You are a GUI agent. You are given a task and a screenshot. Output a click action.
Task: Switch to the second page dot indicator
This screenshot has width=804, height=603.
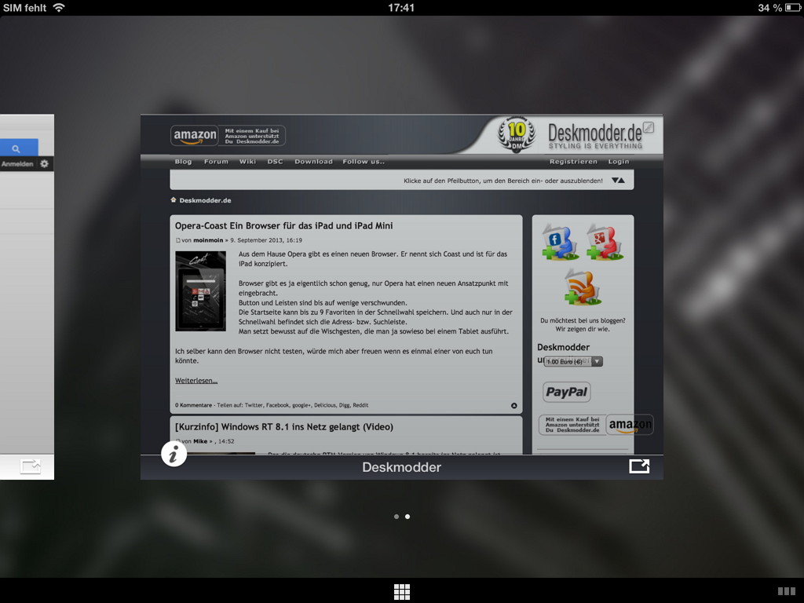pyautogui.click(x=407, y=517)
